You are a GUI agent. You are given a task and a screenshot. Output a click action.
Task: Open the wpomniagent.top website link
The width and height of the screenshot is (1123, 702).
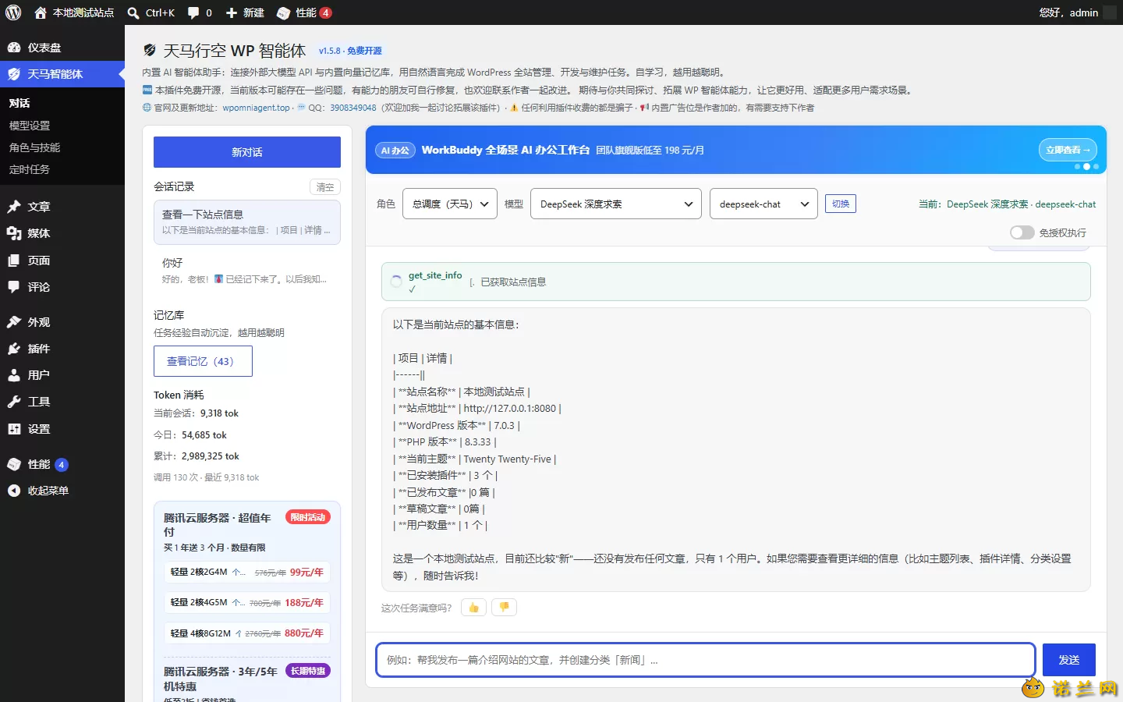click(256, 108)
